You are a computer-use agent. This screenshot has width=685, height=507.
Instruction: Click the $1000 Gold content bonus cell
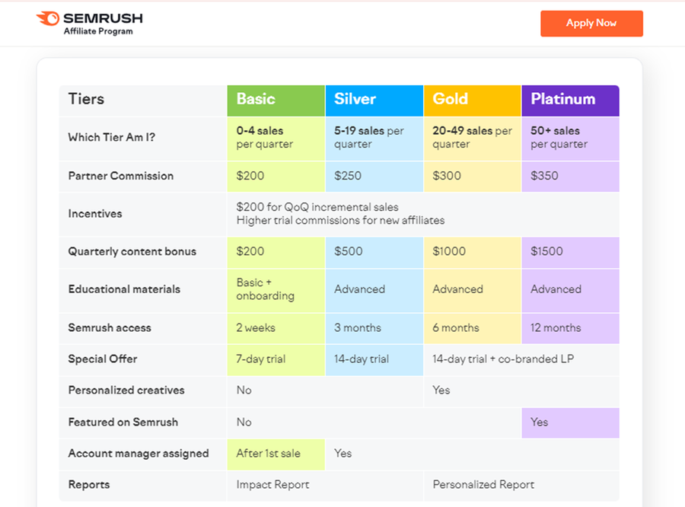472,252
